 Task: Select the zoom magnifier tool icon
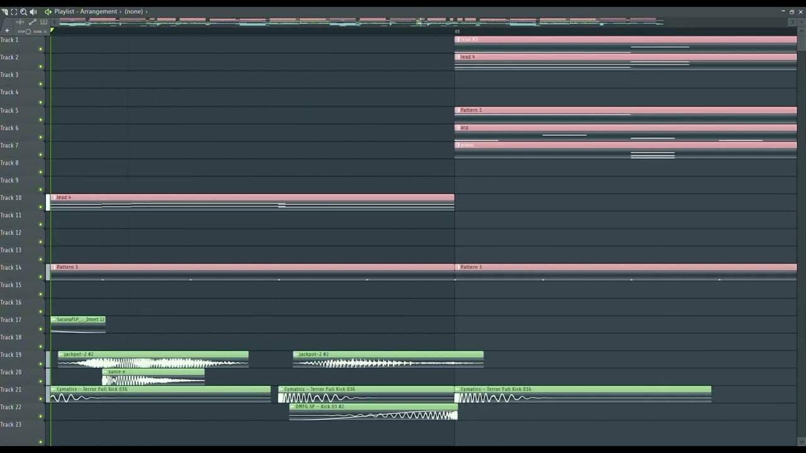pyautogui.click(x=23, y=11)
